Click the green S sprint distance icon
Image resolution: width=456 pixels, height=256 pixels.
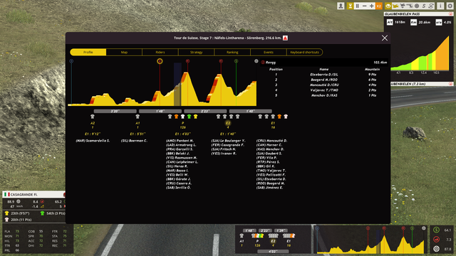coord(436,230)
